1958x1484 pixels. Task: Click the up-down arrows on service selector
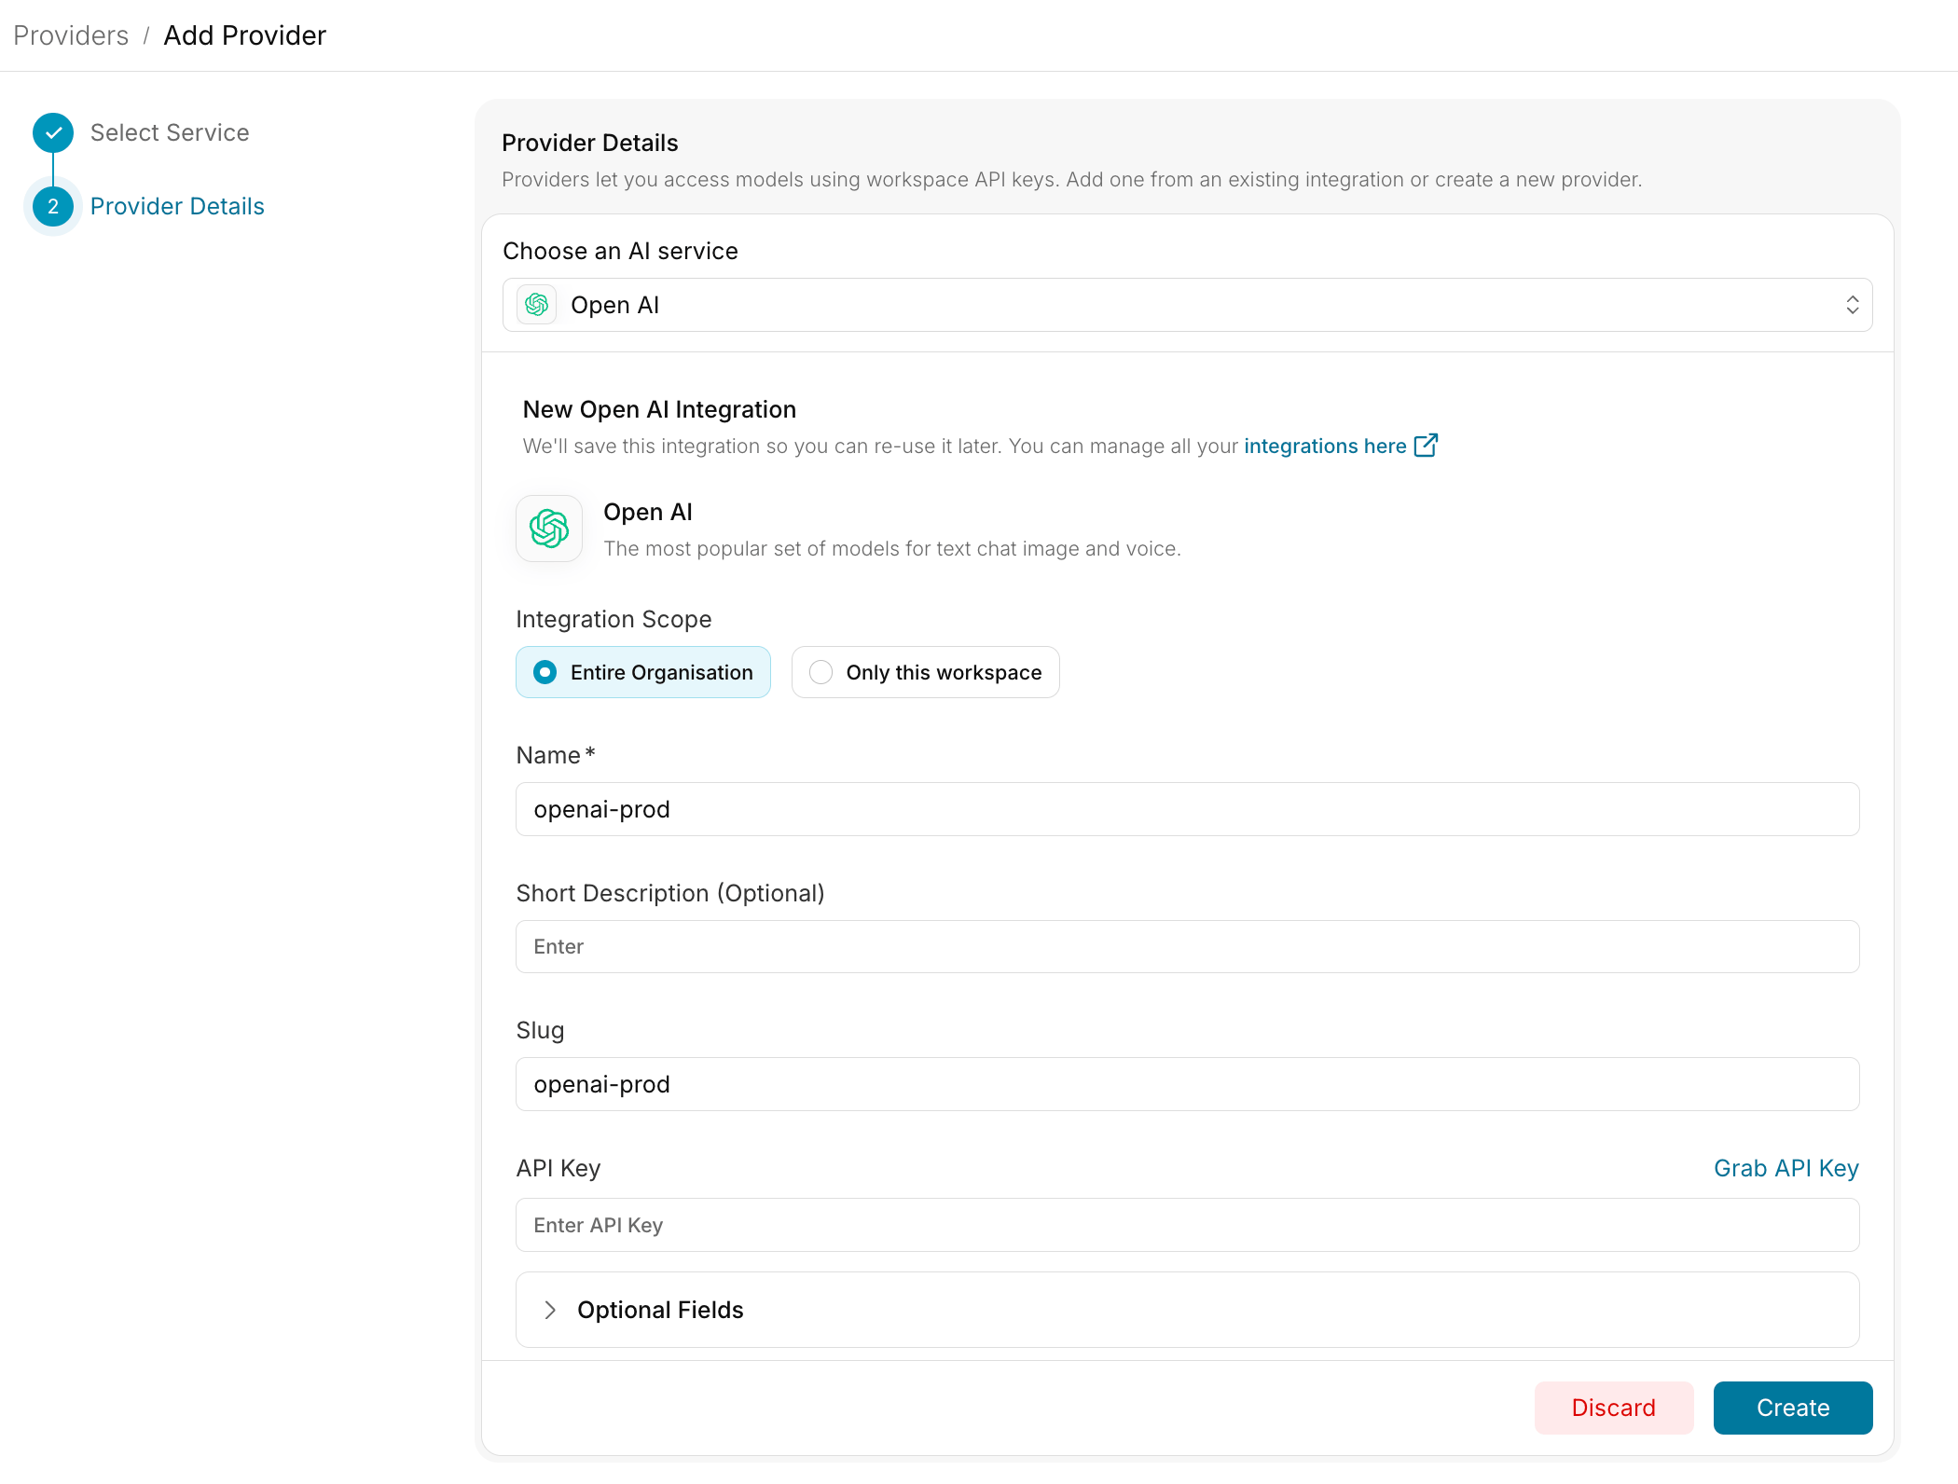click(x=1852, y=305)
